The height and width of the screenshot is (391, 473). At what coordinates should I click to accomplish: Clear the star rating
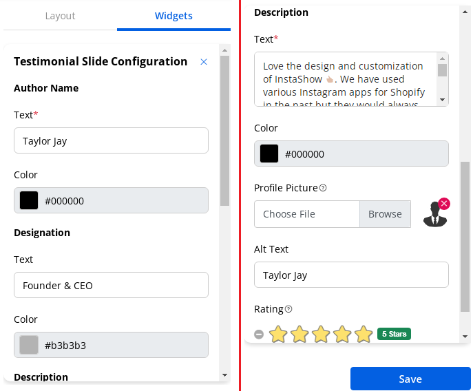259,335
